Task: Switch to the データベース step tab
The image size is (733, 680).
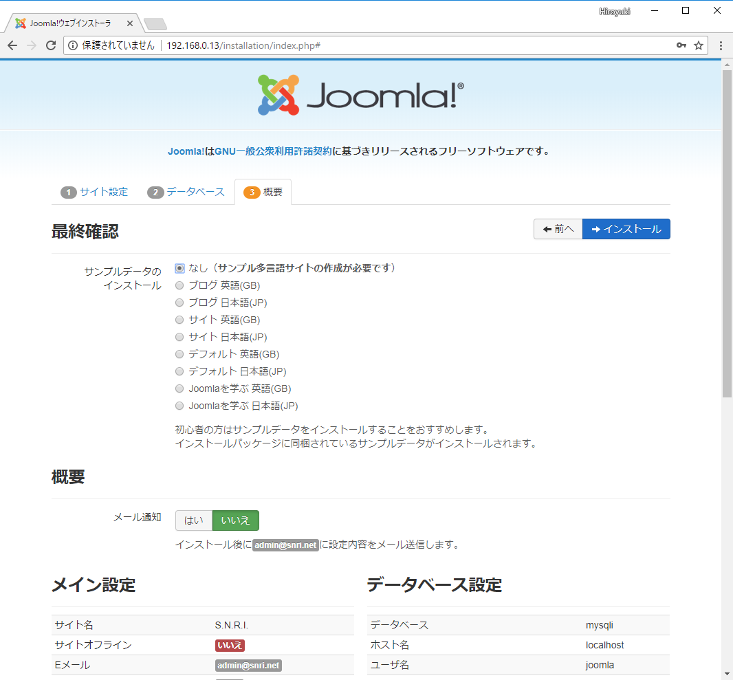Action: [x=186, y=192]
